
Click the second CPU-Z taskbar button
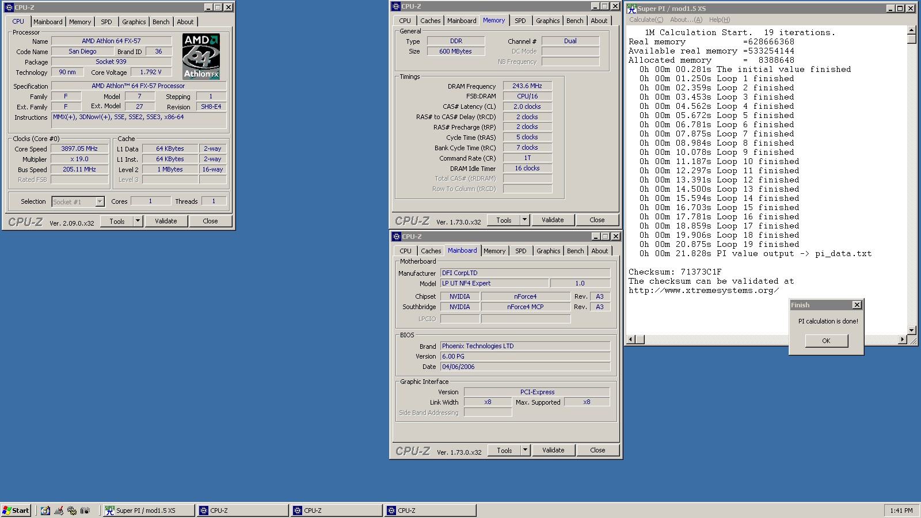coord(336,511)
